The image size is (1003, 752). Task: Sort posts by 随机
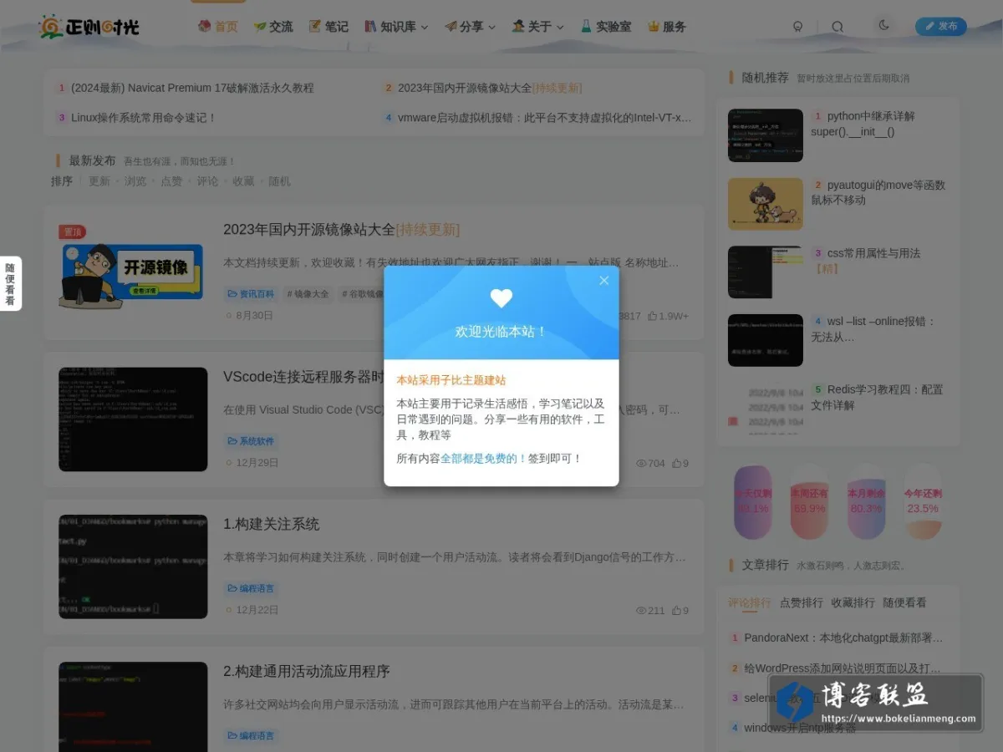pos(279,181)
